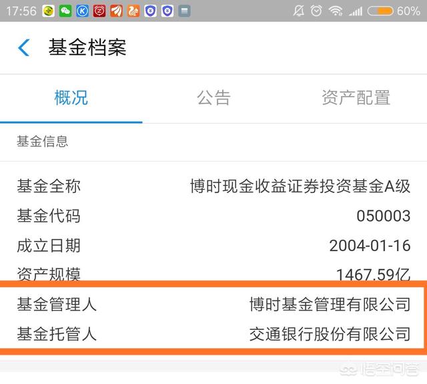Tap the 基金档案 page title

(x=87, y=47)
